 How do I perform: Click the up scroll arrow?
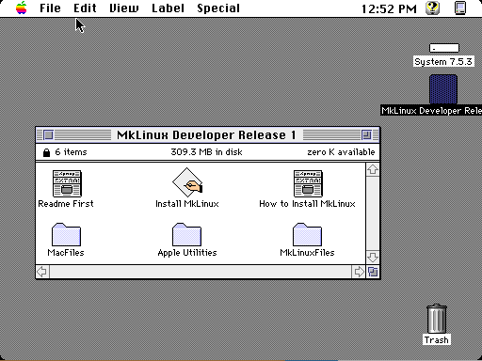[373, 169]
